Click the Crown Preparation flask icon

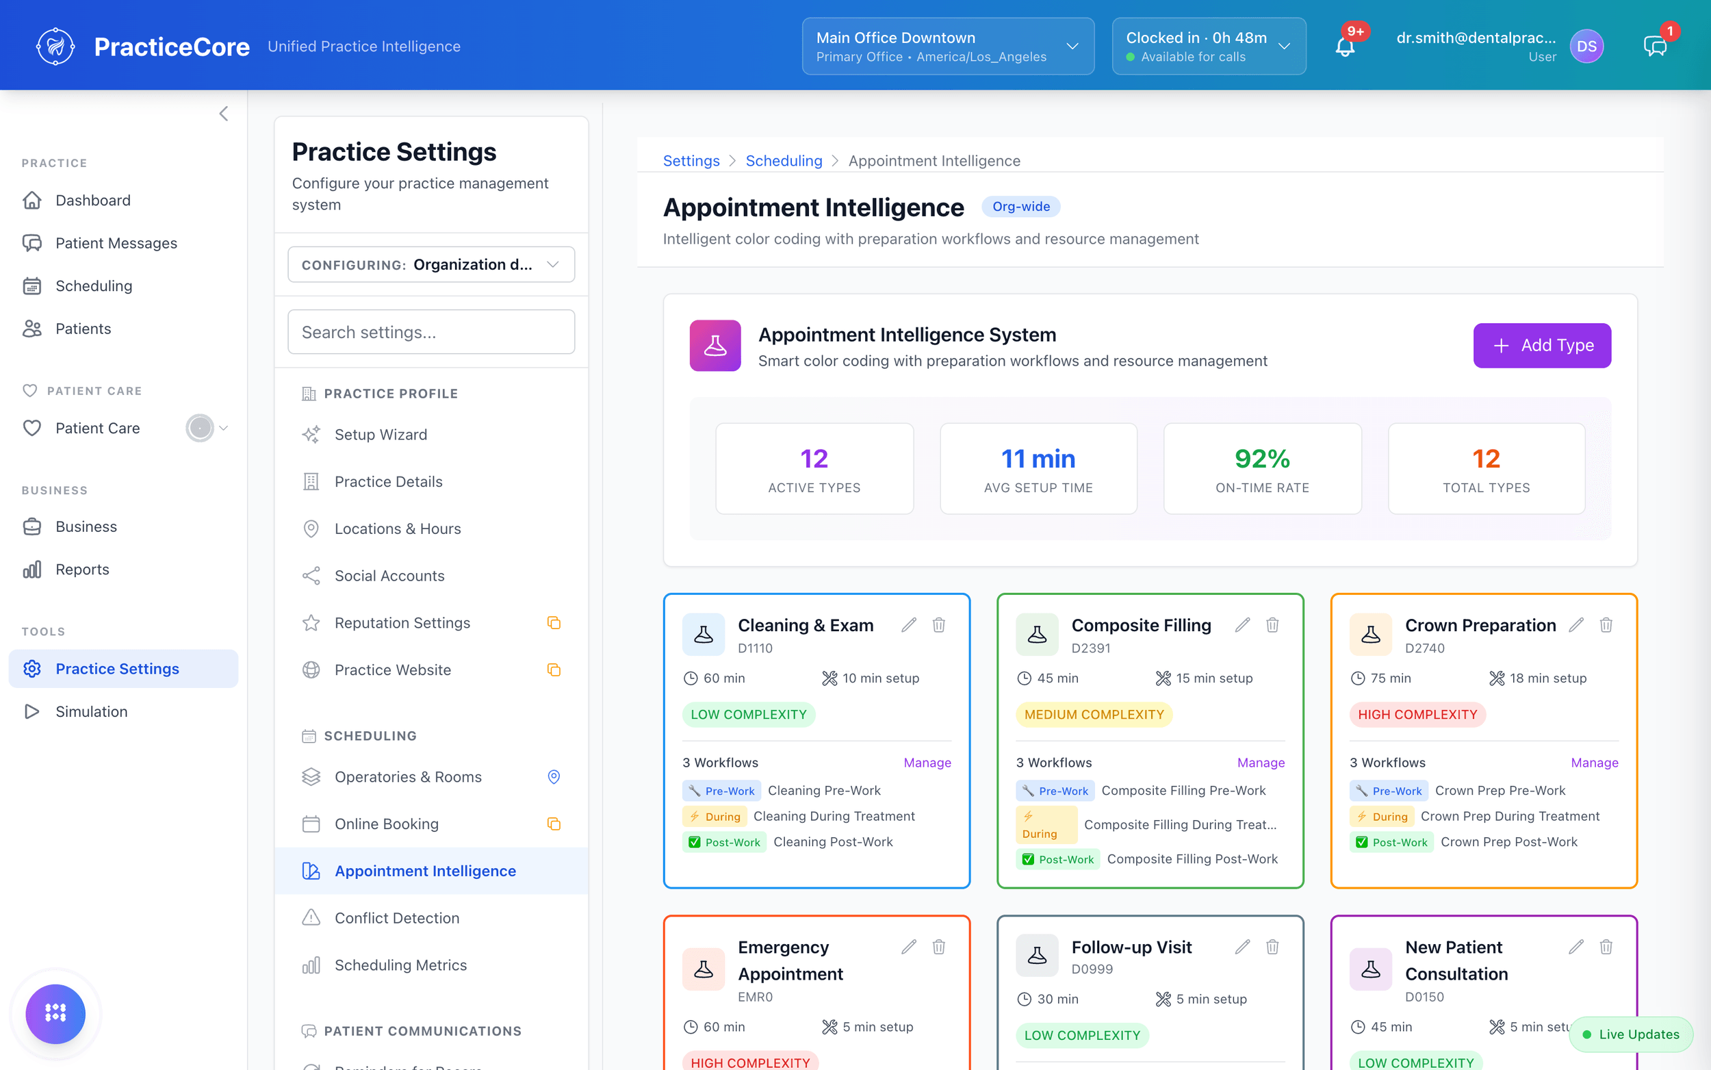[1370, 634]
